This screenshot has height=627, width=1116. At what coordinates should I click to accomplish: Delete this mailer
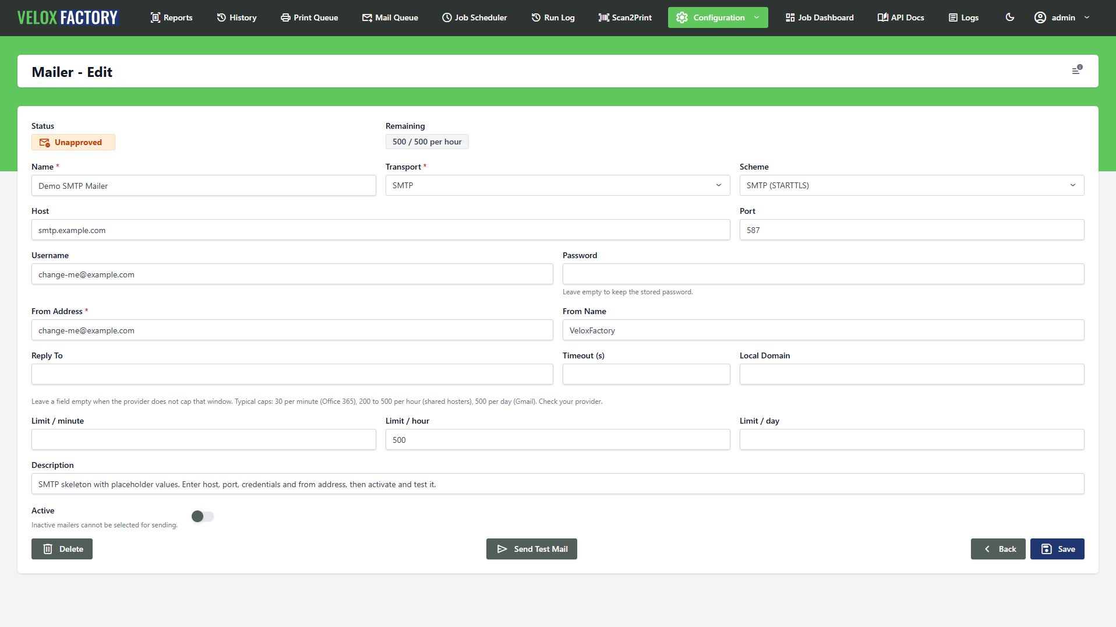coord(62,549)
